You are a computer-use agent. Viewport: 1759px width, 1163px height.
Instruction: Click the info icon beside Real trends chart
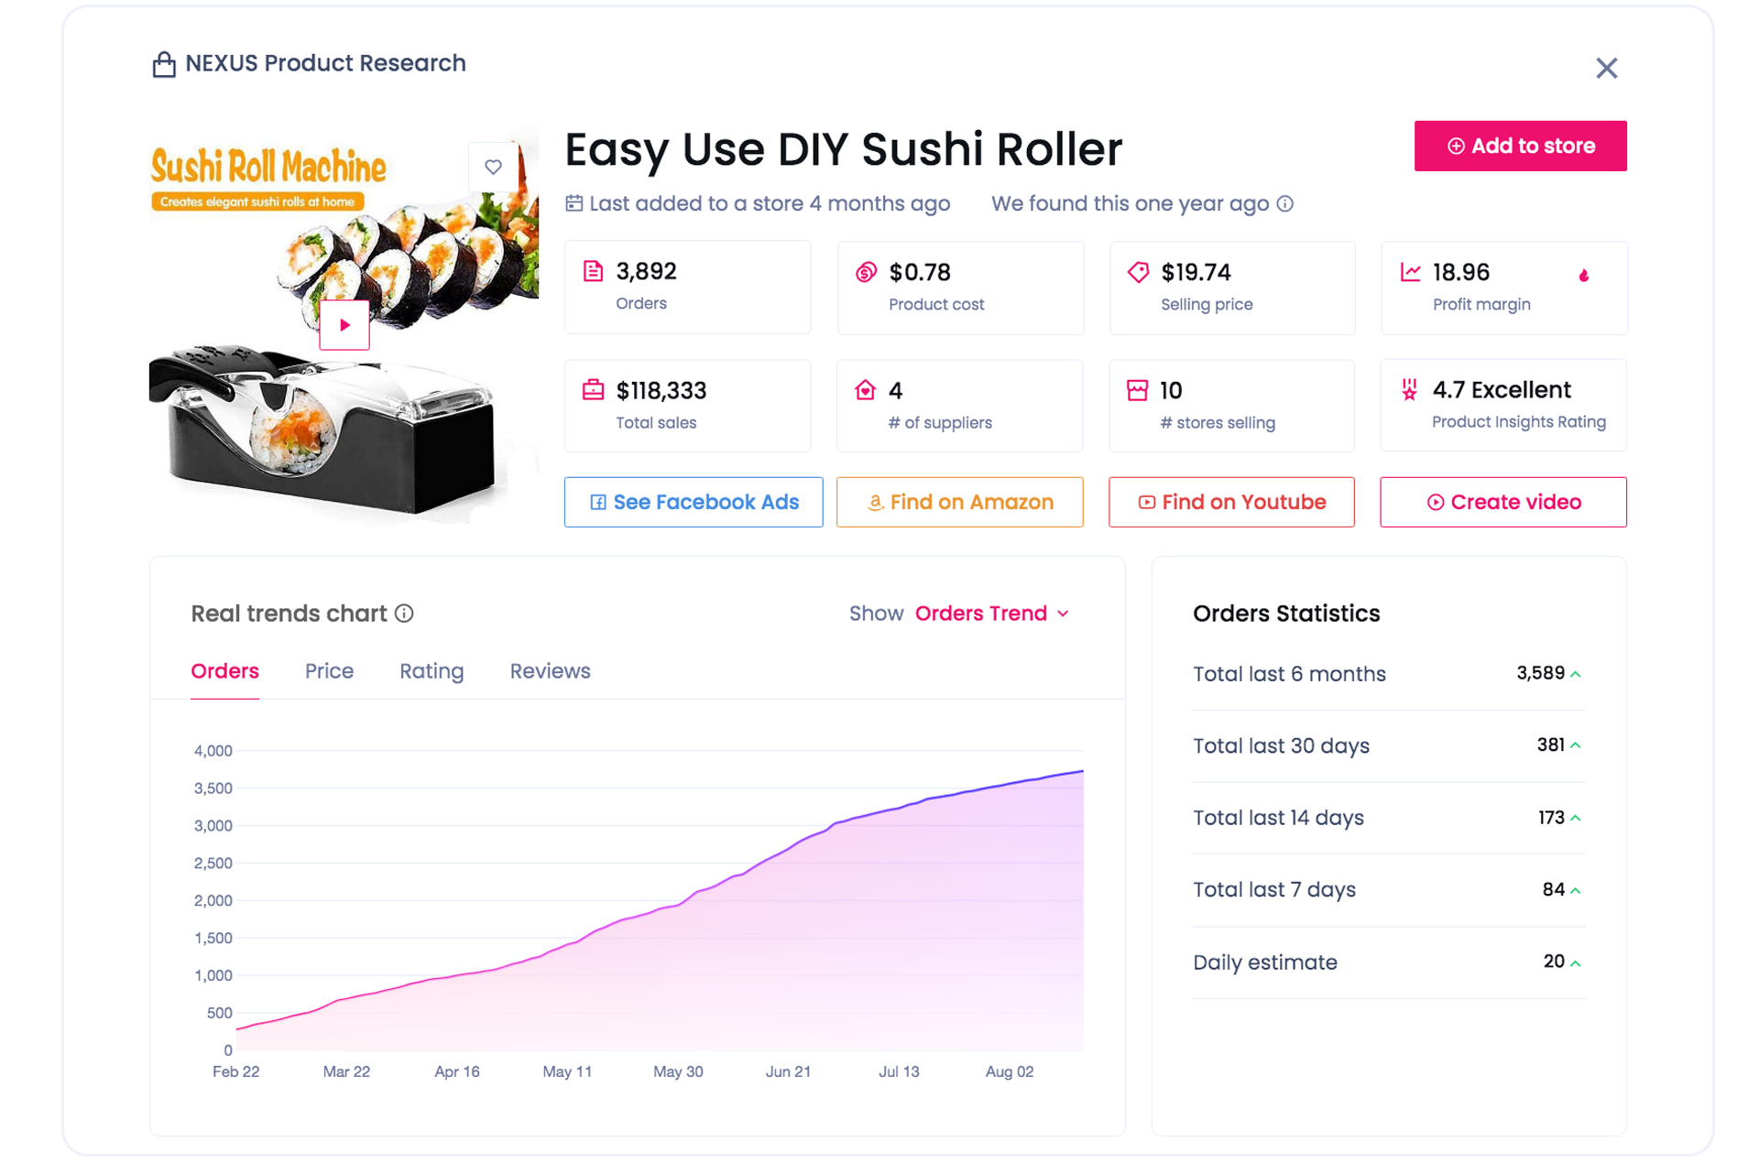[404, 614]
